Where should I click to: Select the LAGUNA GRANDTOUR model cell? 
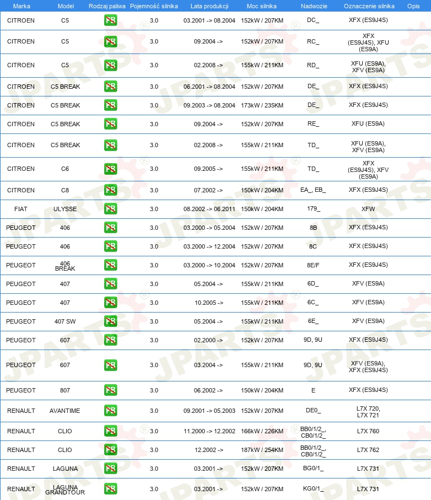[65, 490]
